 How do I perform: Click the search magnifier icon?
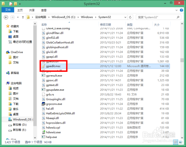click(178, 17)
